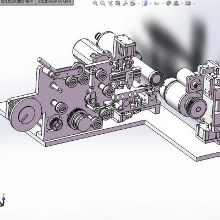Activate the Section View icon
The image size is (220, 220).
pos(118,3)
